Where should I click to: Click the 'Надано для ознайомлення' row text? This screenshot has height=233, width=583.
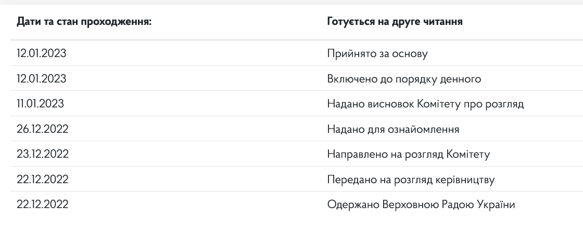pos(393,129)
